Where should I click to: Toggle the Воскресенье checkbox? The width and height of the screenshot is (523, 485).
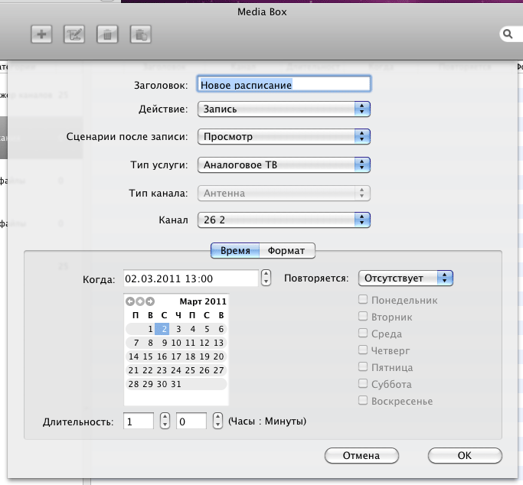pos(364,401)
